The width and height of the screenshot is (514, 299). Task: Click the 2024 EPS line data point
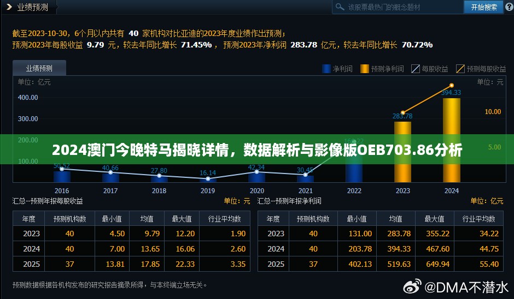point(451,85)
